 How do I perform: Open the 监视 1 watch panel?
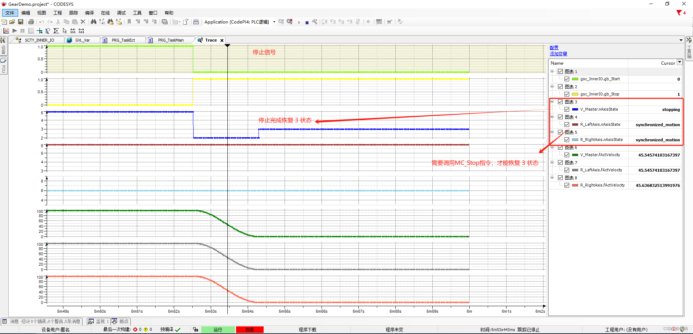coord(98,321)
